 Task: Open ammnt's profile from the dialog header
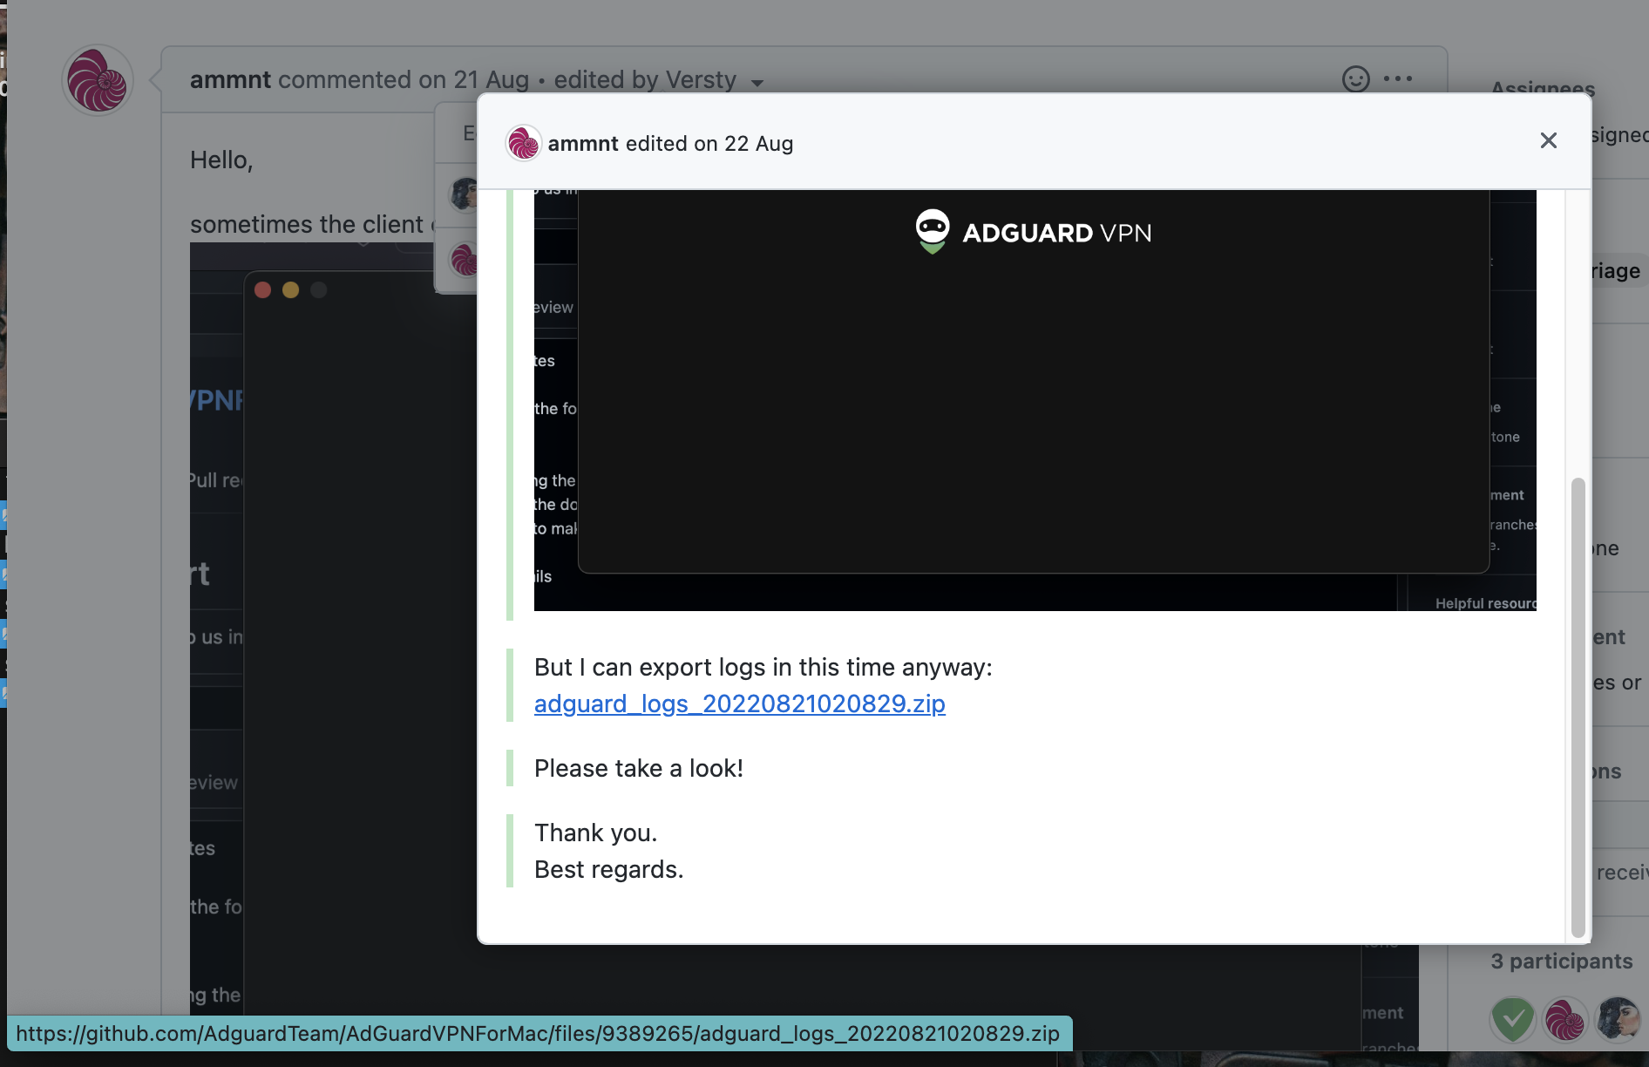click(x=582, y=143)
